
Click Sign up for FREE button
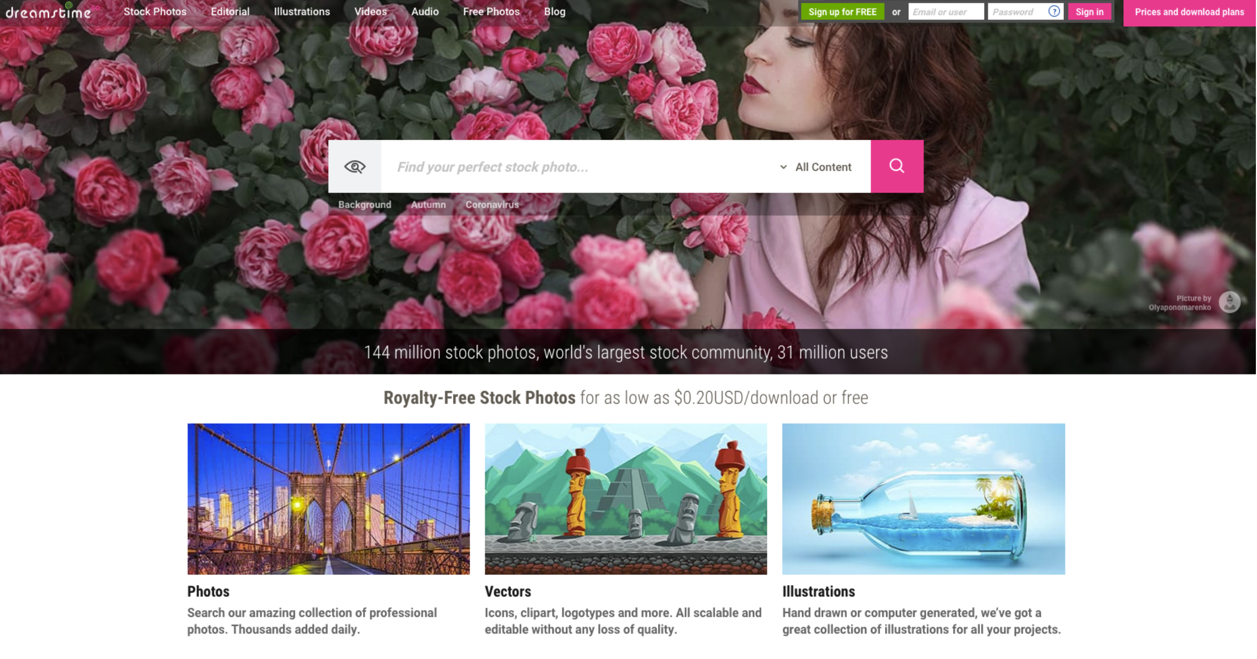pos(842,12)
